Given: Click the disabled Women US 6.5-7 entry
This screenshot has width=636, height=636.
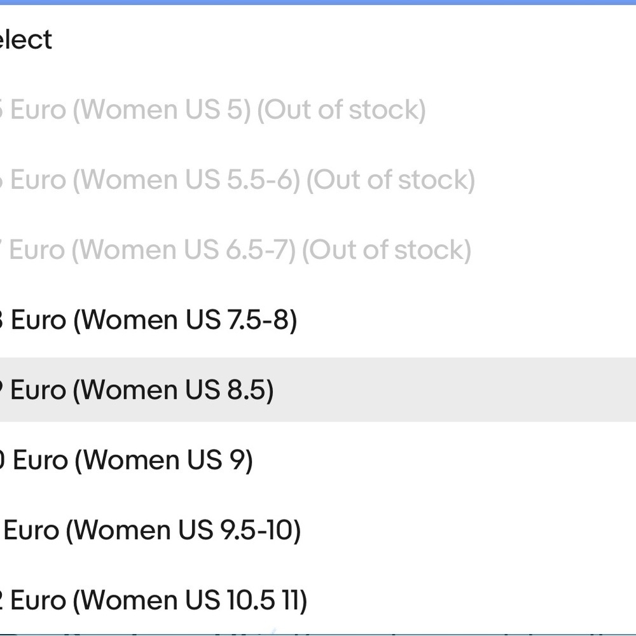Looking at the screenshot, I should [x=318, y=250].
